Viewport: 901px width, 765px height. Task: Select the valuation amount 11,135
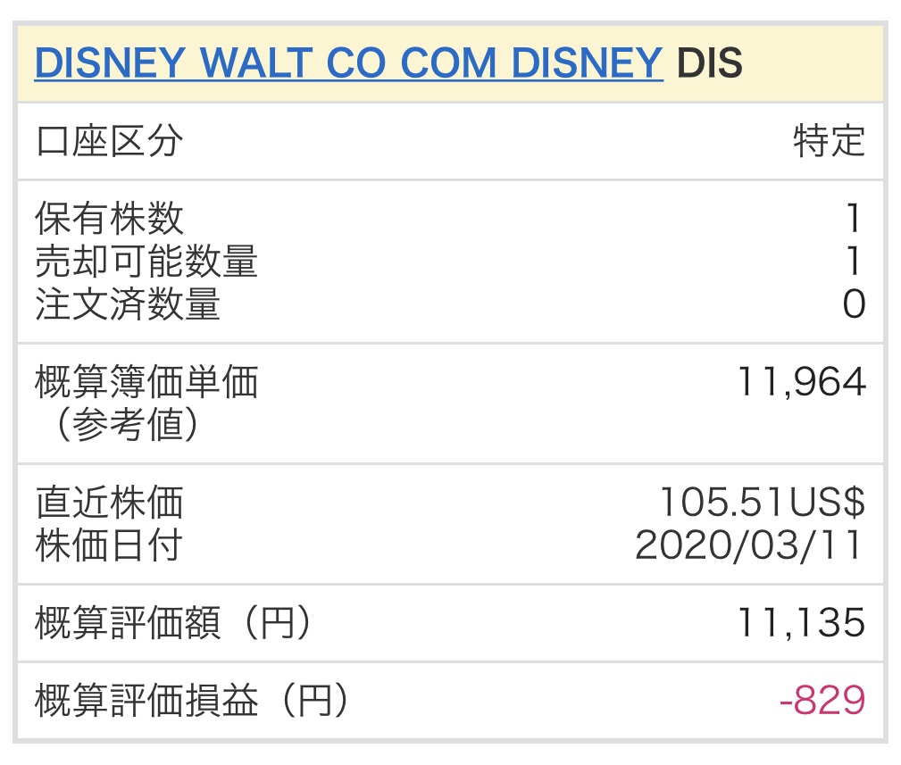click(802, 623)
